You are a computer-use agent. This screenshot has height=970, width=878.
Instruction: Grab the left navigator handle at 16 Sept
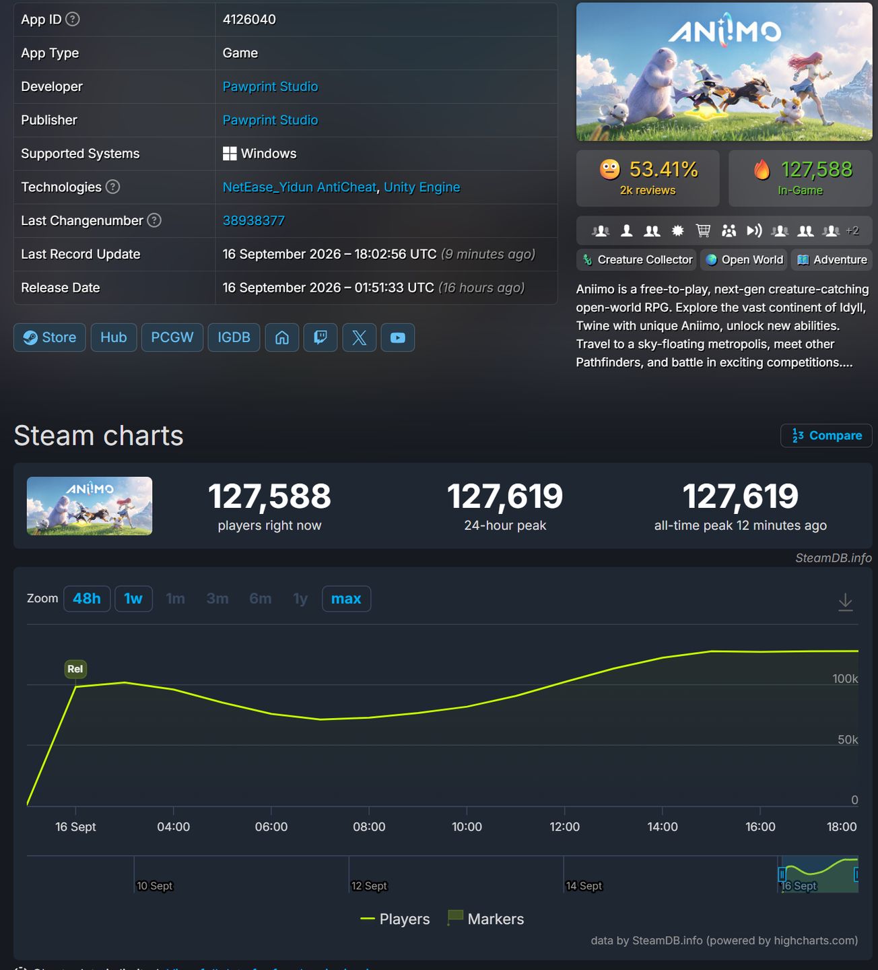coord(782,874)
